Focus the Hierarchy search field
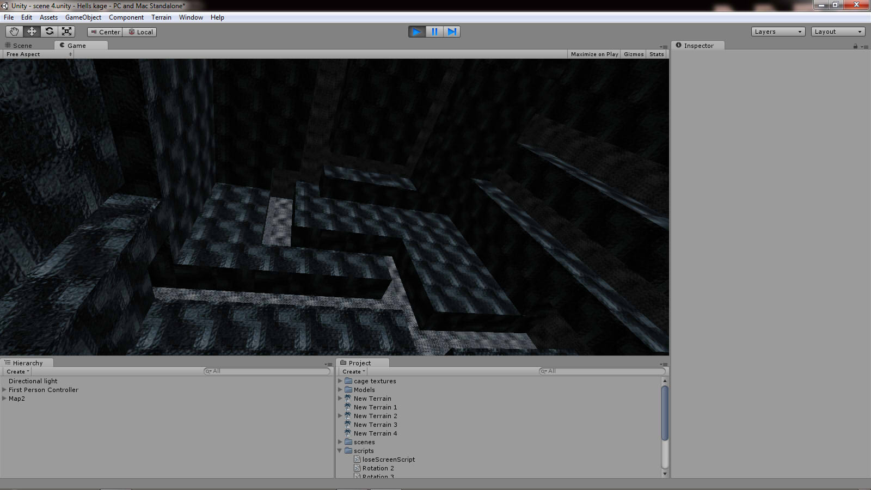The height and width of the screenshot is (490, 871). [267, 371]
